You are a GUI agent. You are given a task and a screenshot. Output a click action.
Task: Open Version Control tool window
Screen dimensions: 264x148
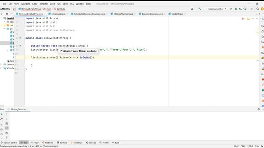9,143
